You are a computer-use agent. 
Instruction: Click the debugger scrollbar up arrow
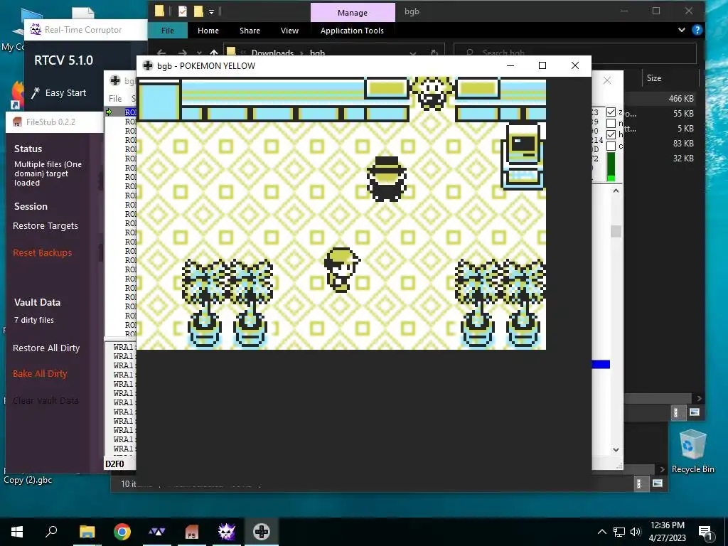click(x=616, y=191)
